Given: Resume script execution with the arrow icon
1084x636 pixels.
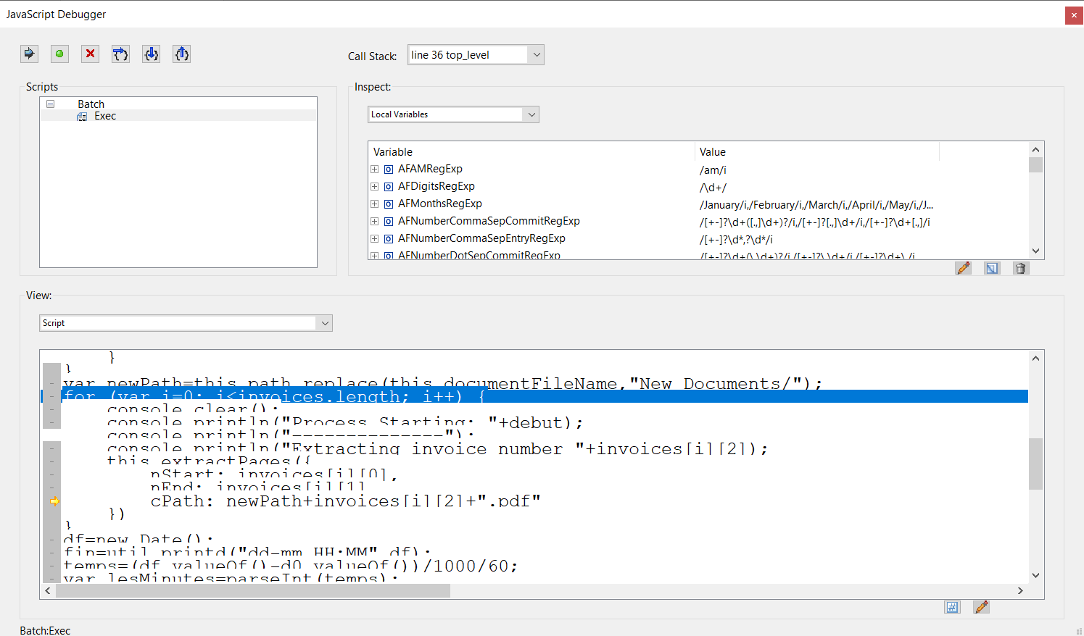Looking at the screenshot, I should pos(29,54).
